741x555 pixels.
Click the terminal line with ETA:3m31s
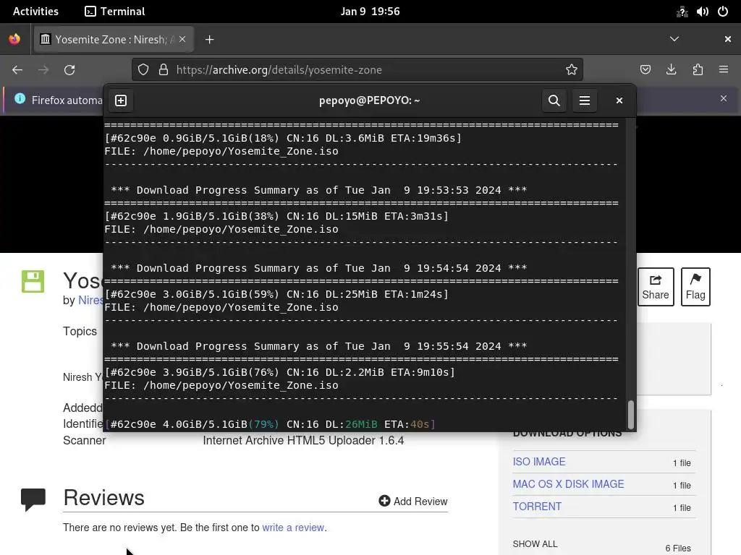(276, 216)
